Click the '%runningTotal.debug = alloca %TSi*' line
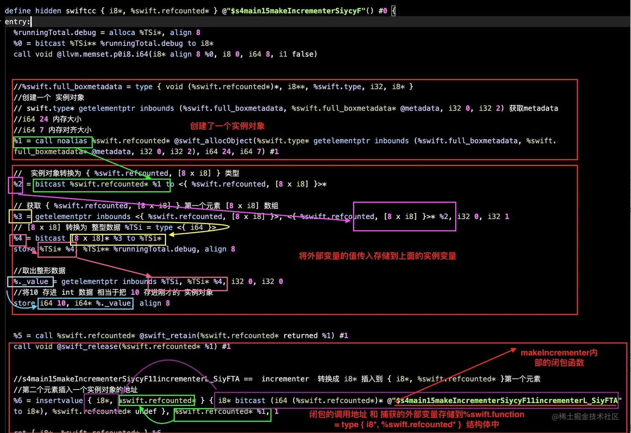Viewport: 631px width, 433px height. click(107, 33)
